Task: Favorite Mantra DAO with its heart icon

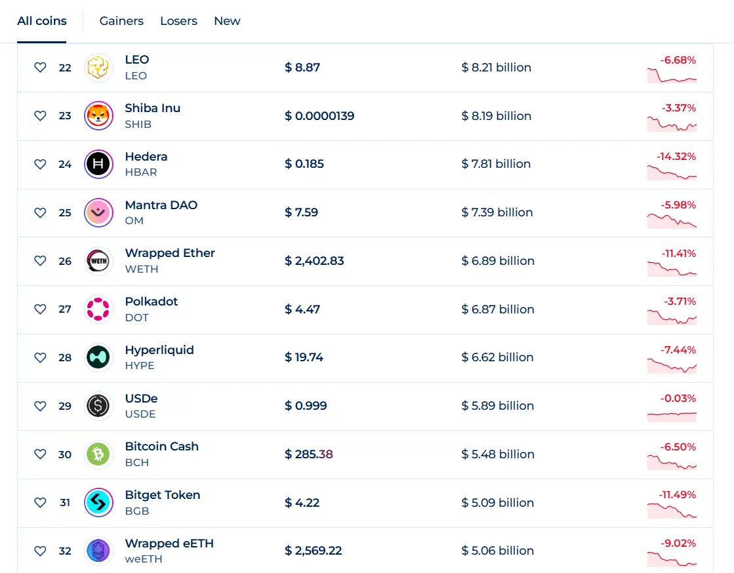Action: point(40,212)
